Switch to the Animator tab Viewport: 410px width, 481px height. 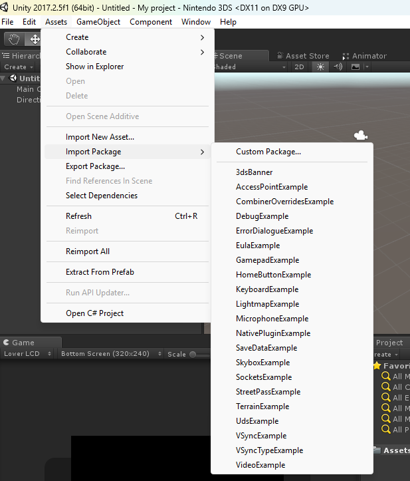point(365,56)
